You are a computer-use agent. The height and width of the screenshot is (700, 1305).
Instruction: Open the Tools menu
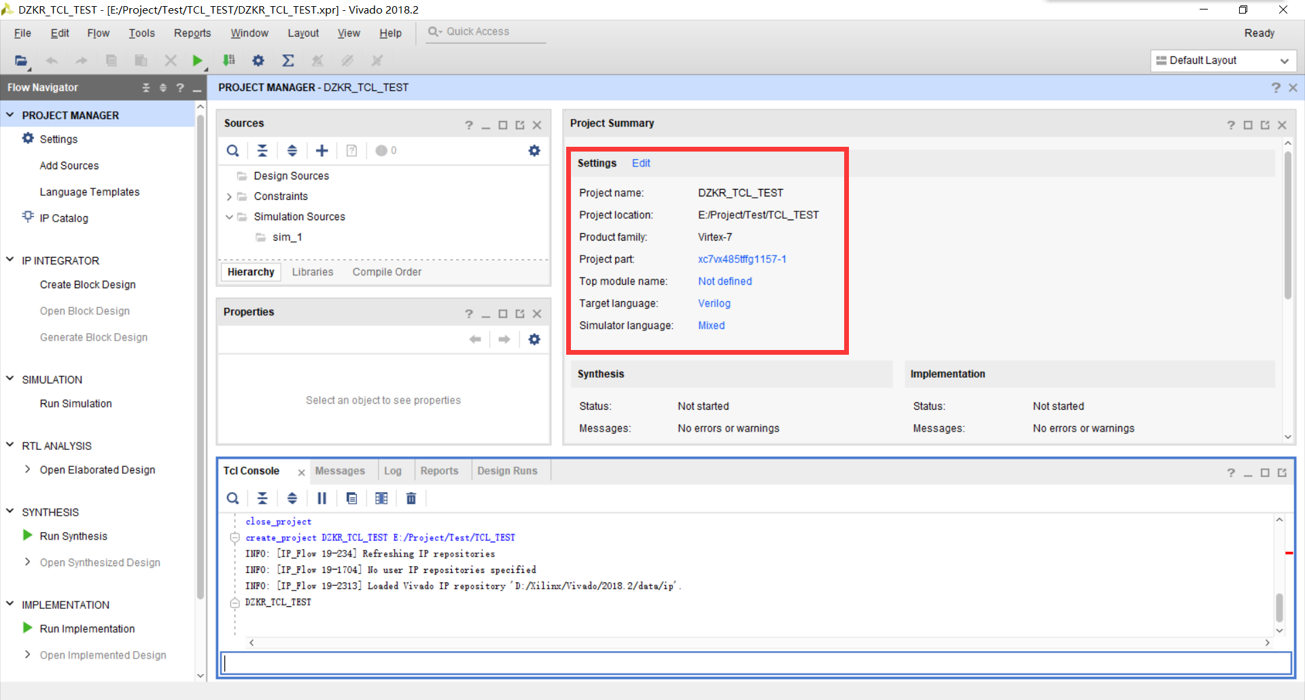[x=141, y=33]
